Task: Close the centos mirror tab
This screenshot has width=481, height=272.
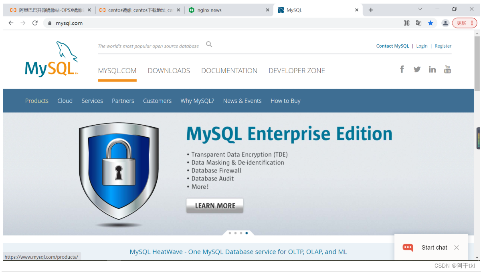Action: click(x=178, y=10)
